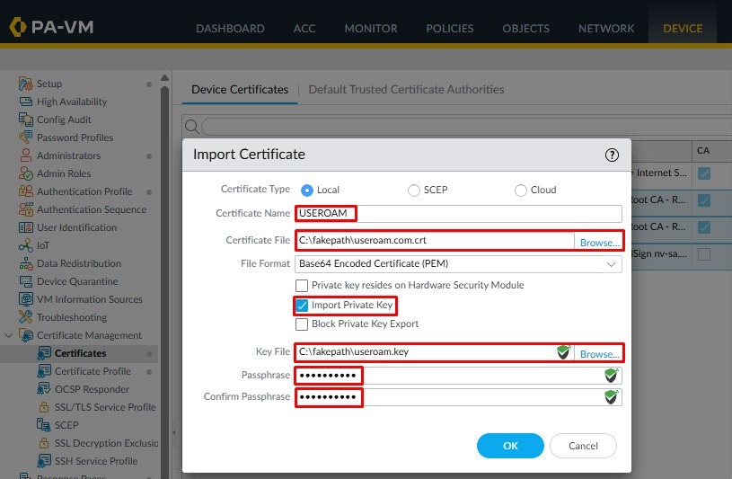Click the help question mark icon
Image resolution: width=732 pixels, height=479 pixels.
(x=612, y=155)
